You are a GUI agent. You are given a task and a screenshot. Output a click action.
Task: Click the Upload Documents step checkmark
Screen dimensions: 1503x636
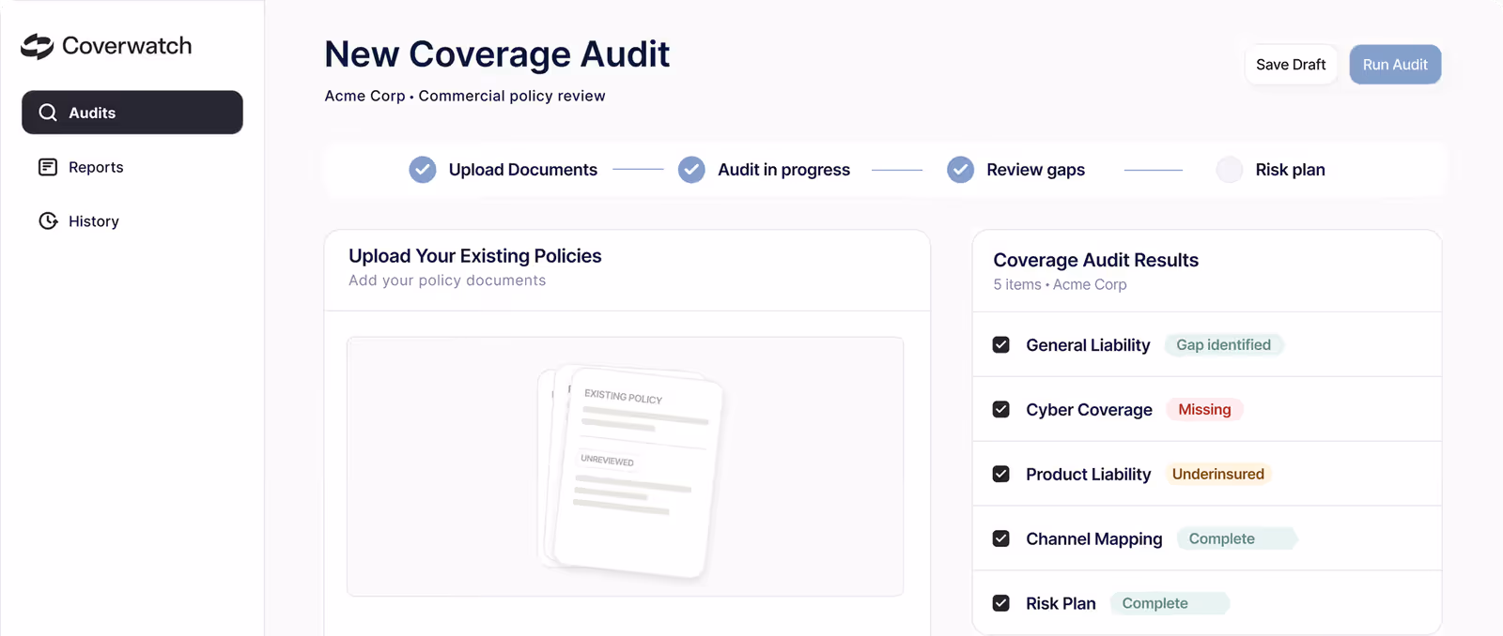click(423, 170)
